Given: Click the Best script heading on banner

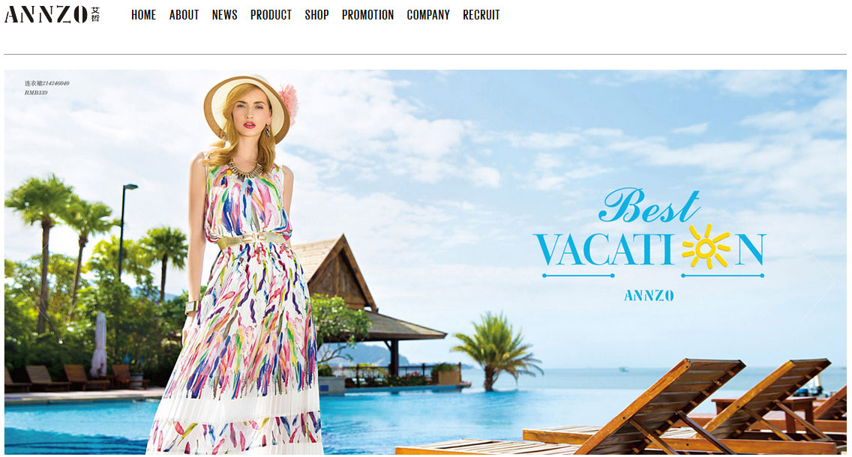Looking at the screenshot, I should point(649,205).
